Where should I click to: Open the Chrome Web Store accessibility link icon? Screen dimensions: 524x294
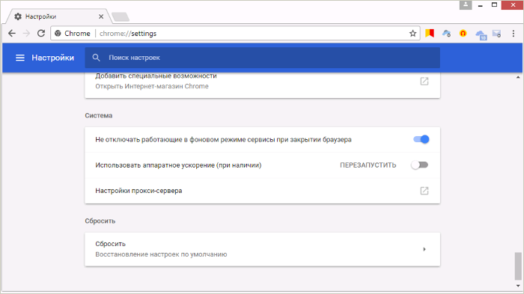pyautogui.click(x=424, y=82)
